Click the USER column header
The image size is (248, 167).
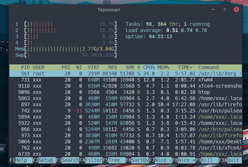(x=38, y=68)
